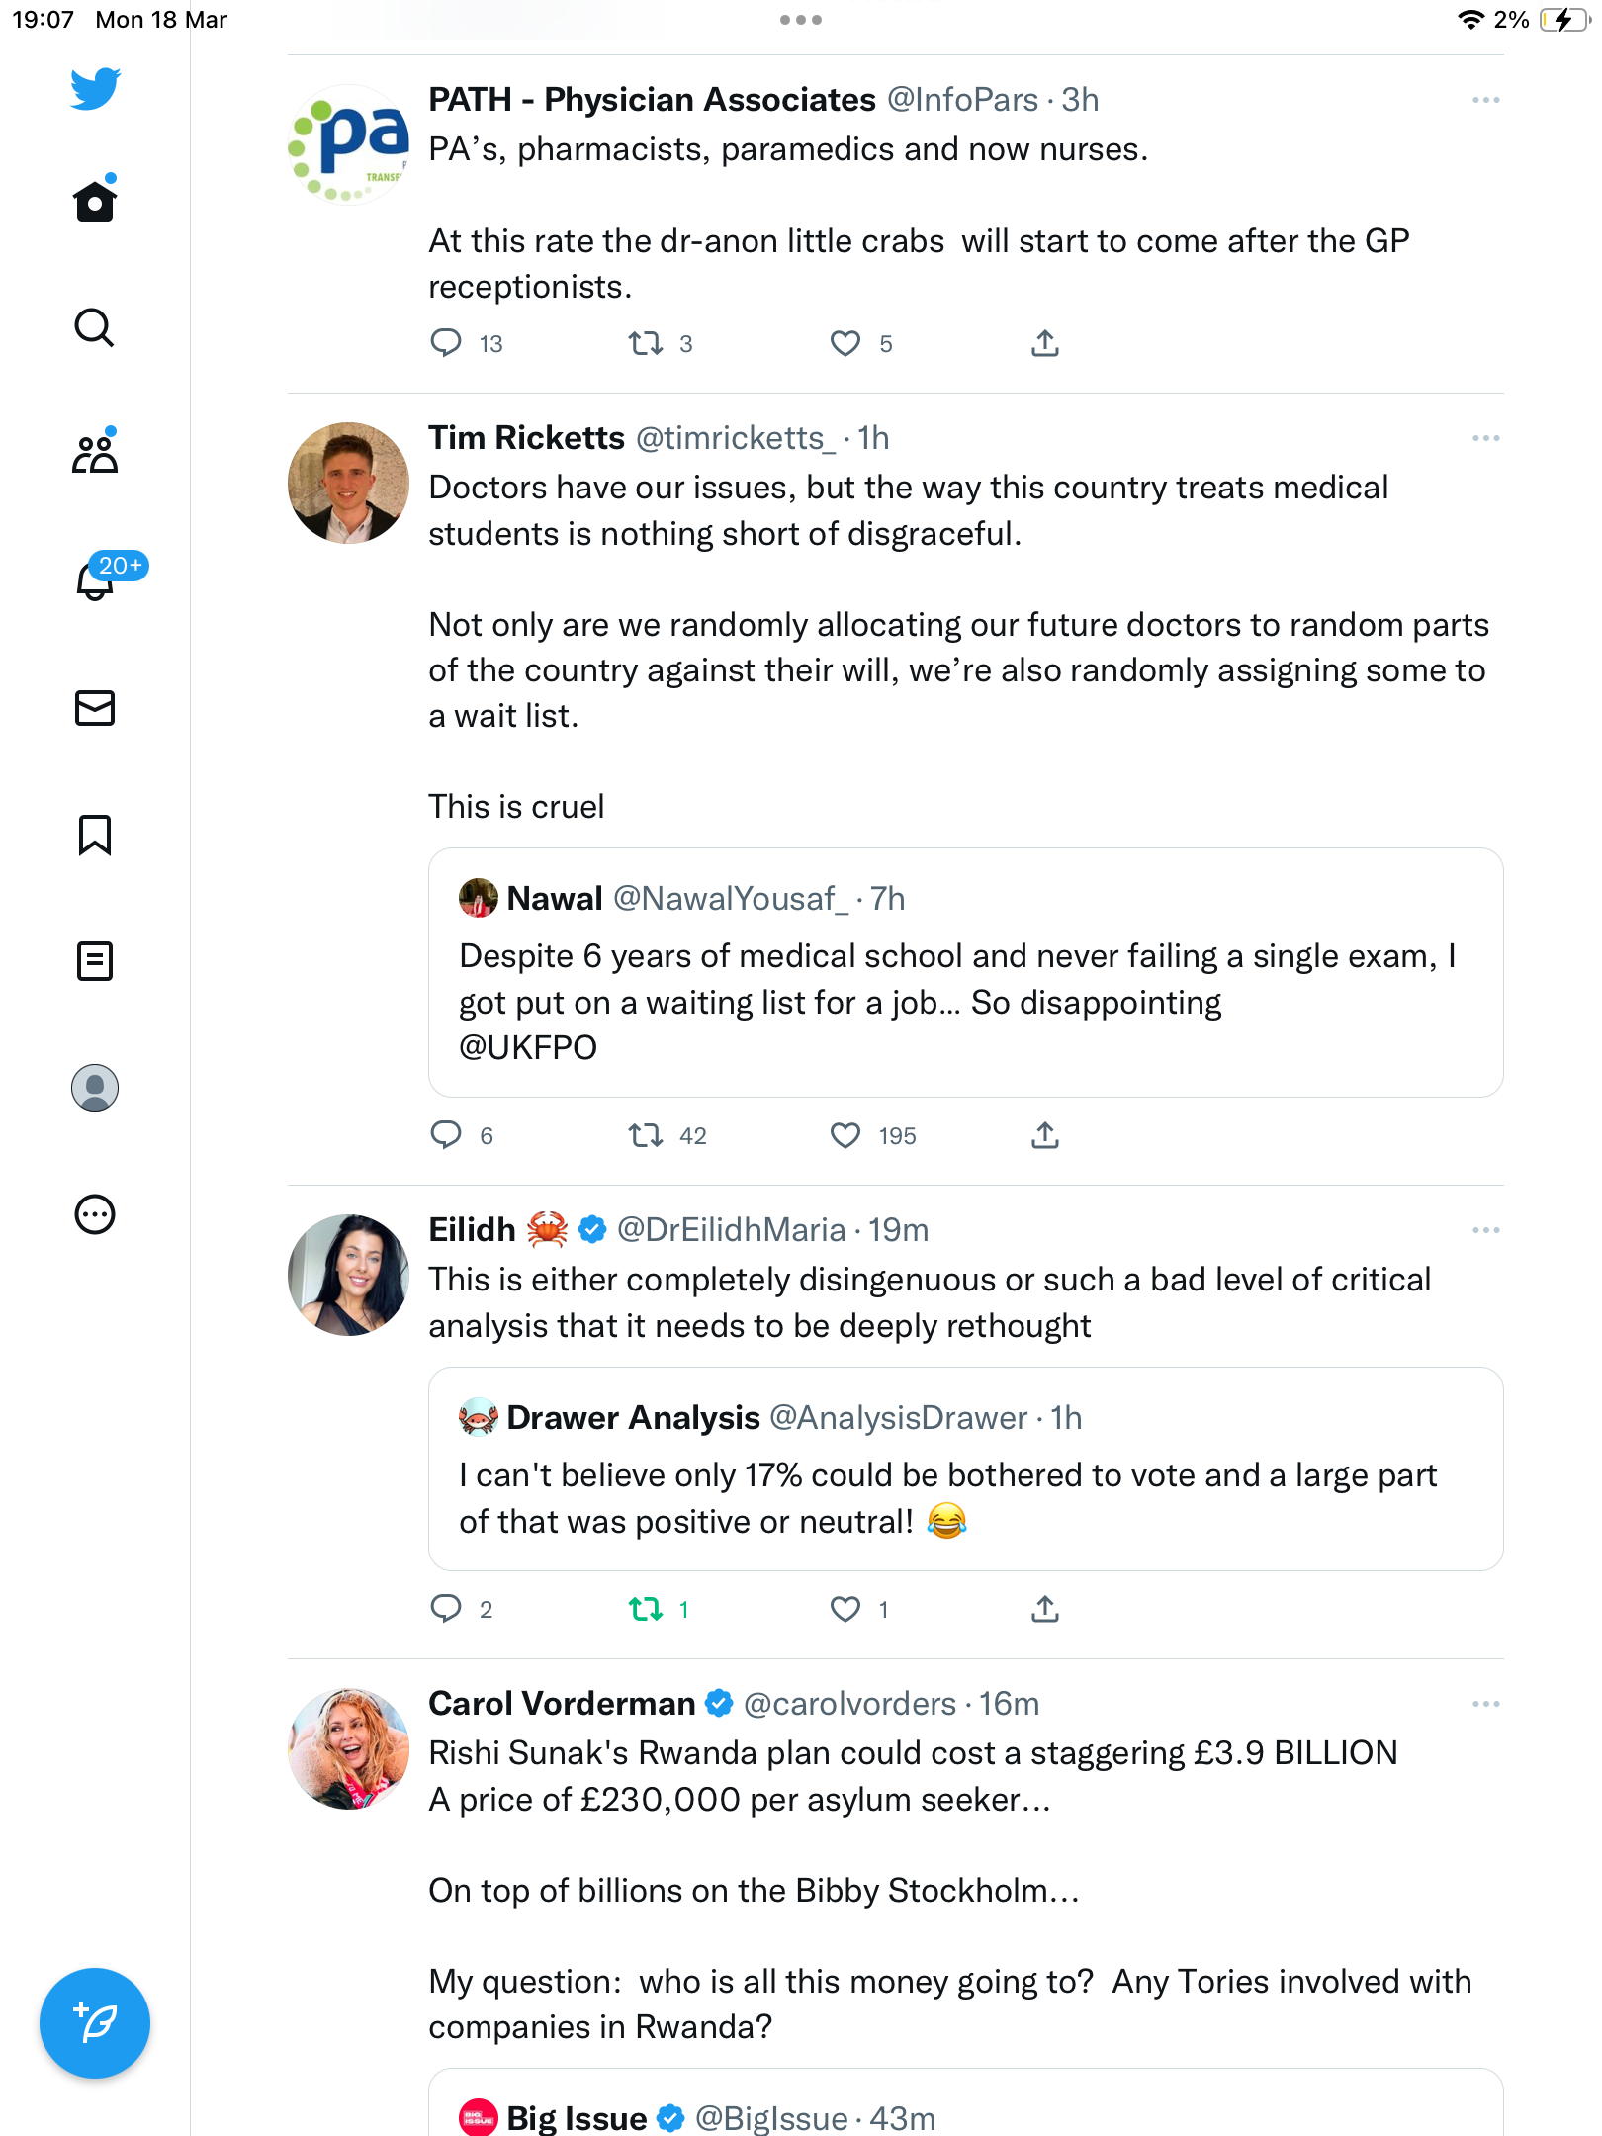Open the Search icon in the sidebar
The height and width of the screenshot is (2136, 1602).
(x=95, y=327)
